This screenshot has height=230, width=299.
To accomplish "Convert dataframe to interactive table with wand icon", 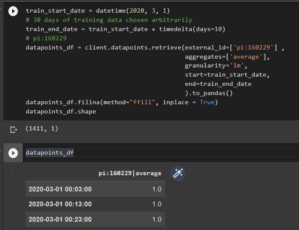I will (x=178, y=173).
